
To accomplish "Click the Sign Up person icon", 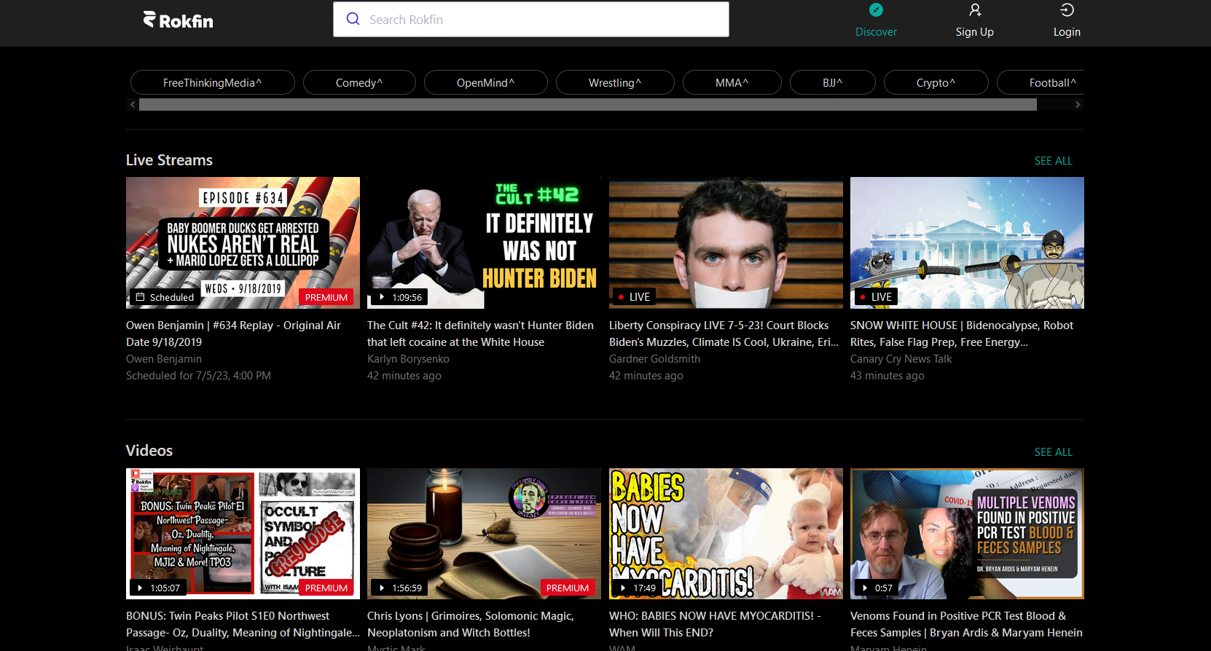I will (975, 10).
